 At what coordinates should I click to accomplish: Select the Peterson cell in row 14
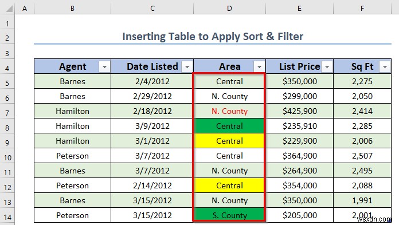73,215
